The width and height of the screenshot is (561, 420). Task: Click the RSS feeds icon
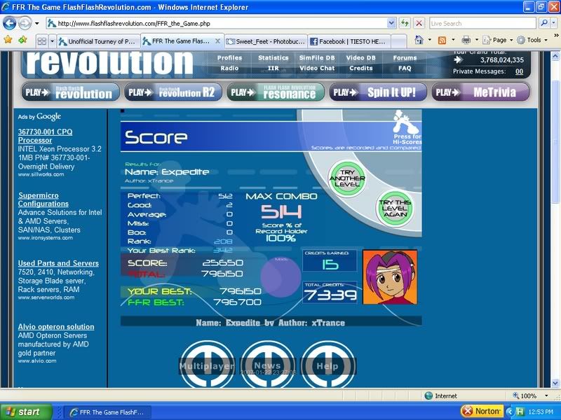click(442, 40)
